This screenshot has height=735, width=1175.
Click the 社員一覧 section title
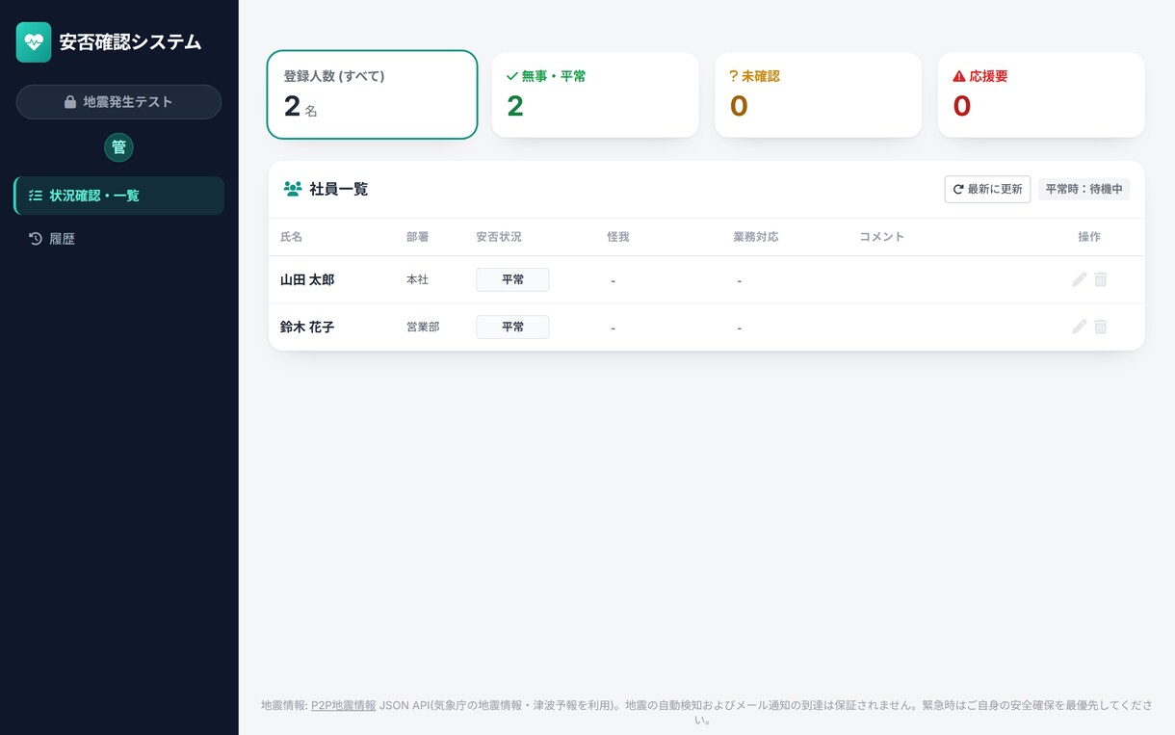339,189
